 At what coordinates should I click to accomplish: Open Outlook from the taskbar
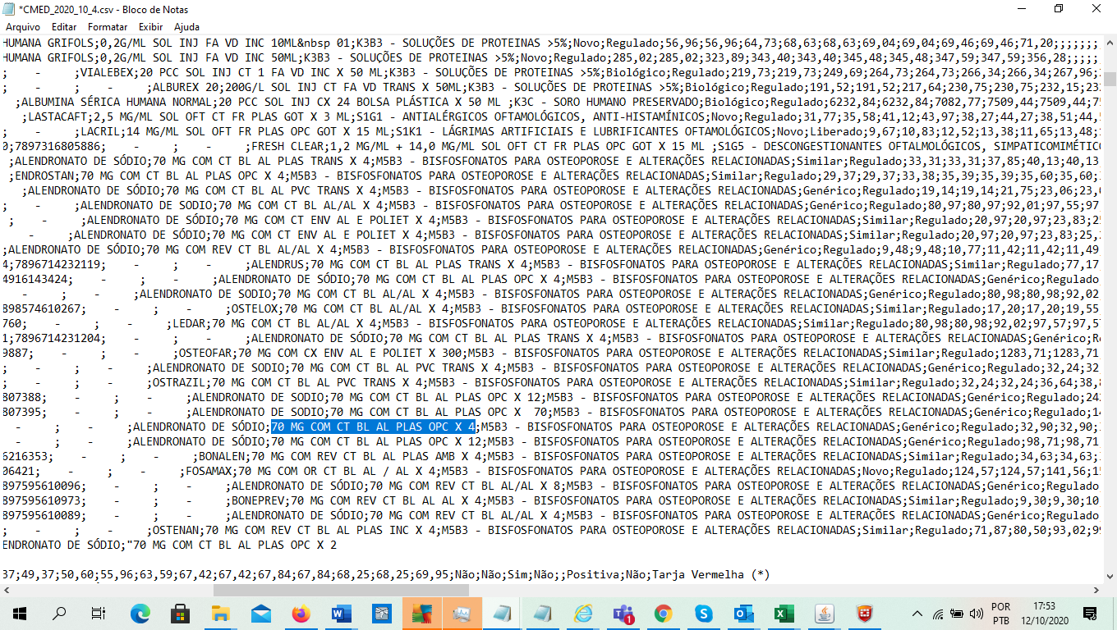(x=744, y=613)
